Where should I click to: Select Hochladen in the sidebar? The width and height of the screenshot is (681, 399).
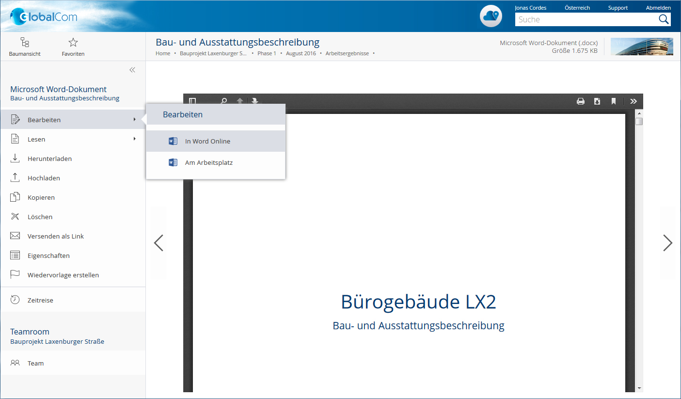tap(45, 177)
